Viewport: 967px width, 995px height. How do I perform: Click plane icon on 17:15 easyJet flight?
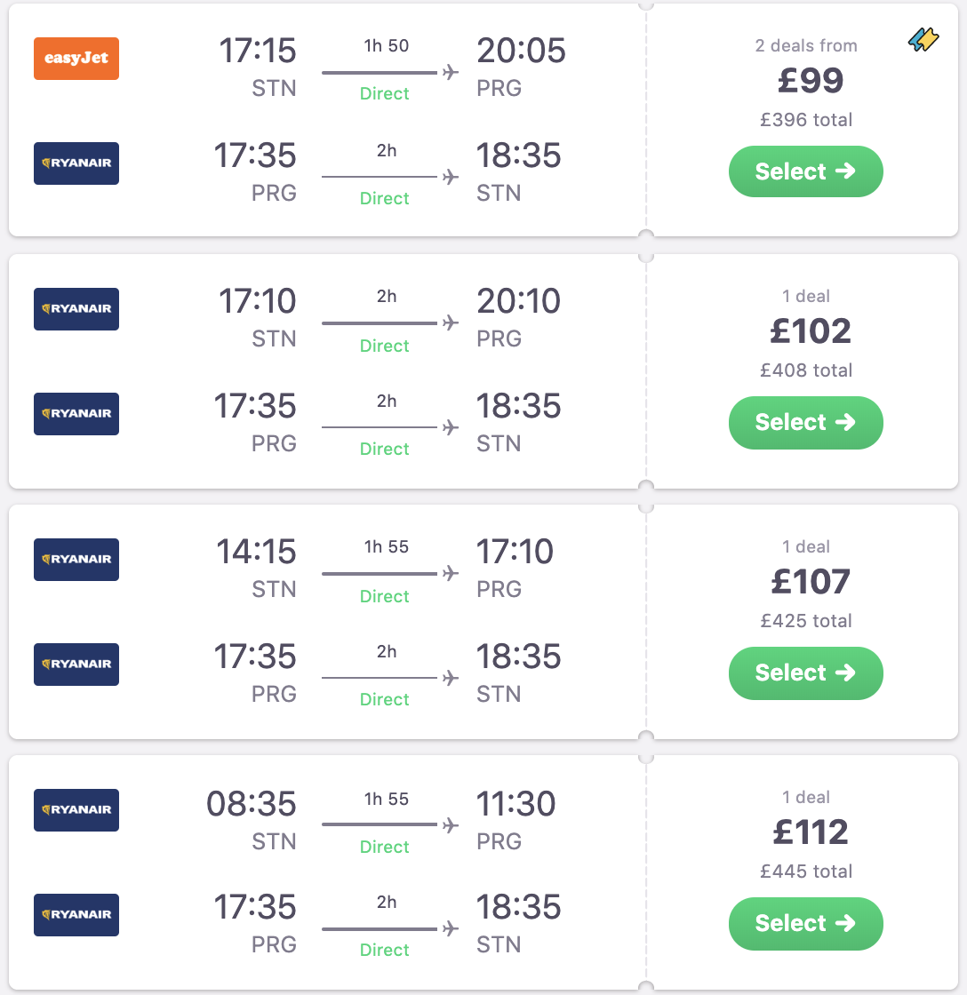pos(451,72)
